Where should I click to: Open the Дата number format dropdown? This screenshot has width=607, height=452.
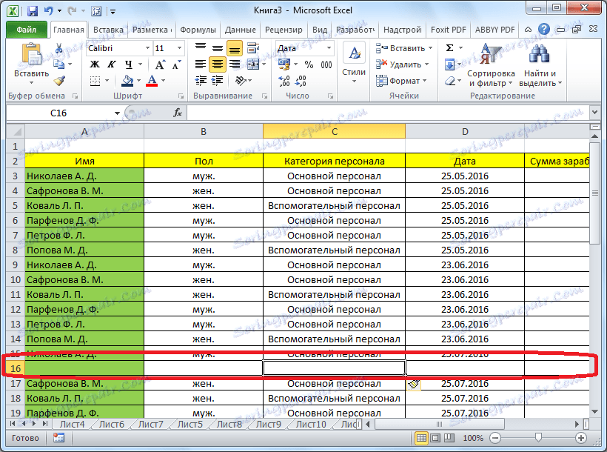[x=327, y=47]
